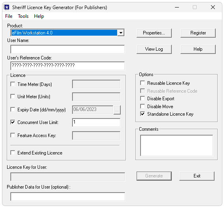Click the Unit Meter units value field

point(96,97)
